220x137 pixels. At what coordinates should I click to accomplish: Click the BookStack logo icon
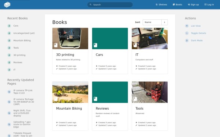[7, 5]
